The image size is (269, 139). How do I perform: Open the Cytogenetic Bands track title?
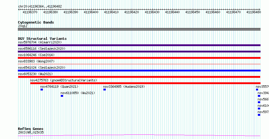pos(36,22)
